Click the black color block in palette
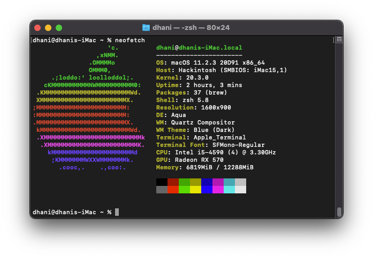The width and height of the screenshot is (373, 258). point(162,182)
